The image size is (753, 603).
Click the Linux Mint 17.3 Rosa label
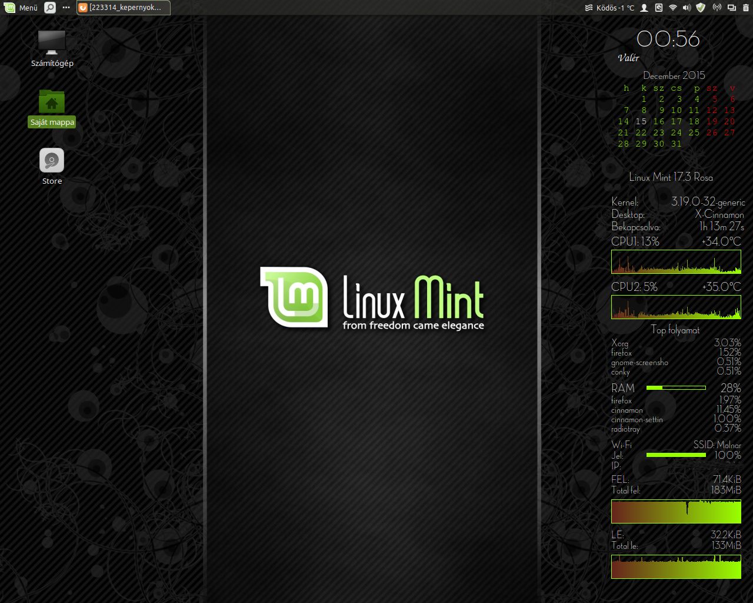coord(671,177)
